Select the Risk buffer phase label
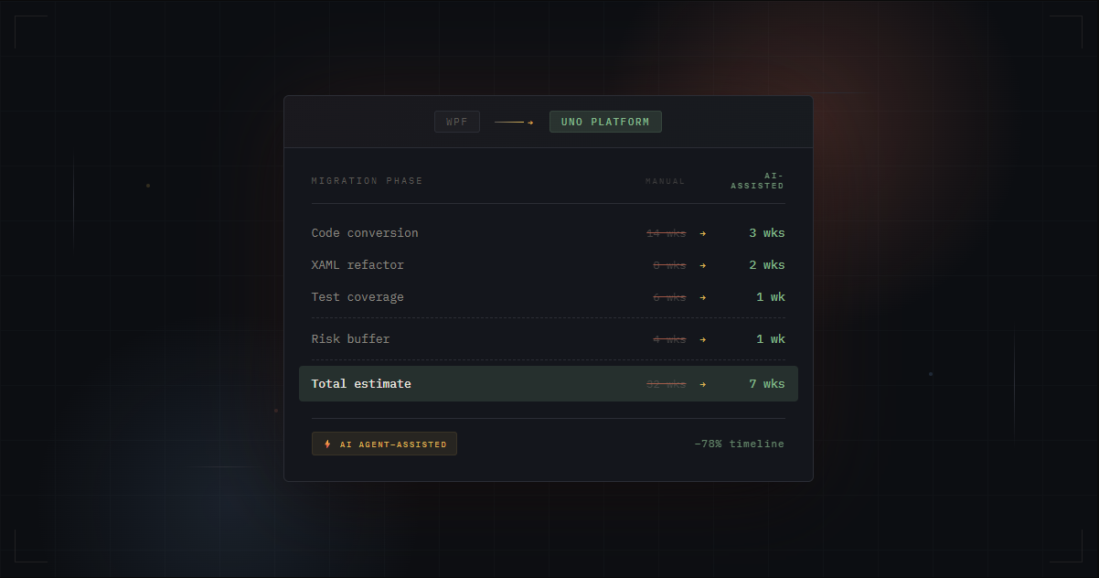Screen dimensions: 1099x578 (350, 339)
